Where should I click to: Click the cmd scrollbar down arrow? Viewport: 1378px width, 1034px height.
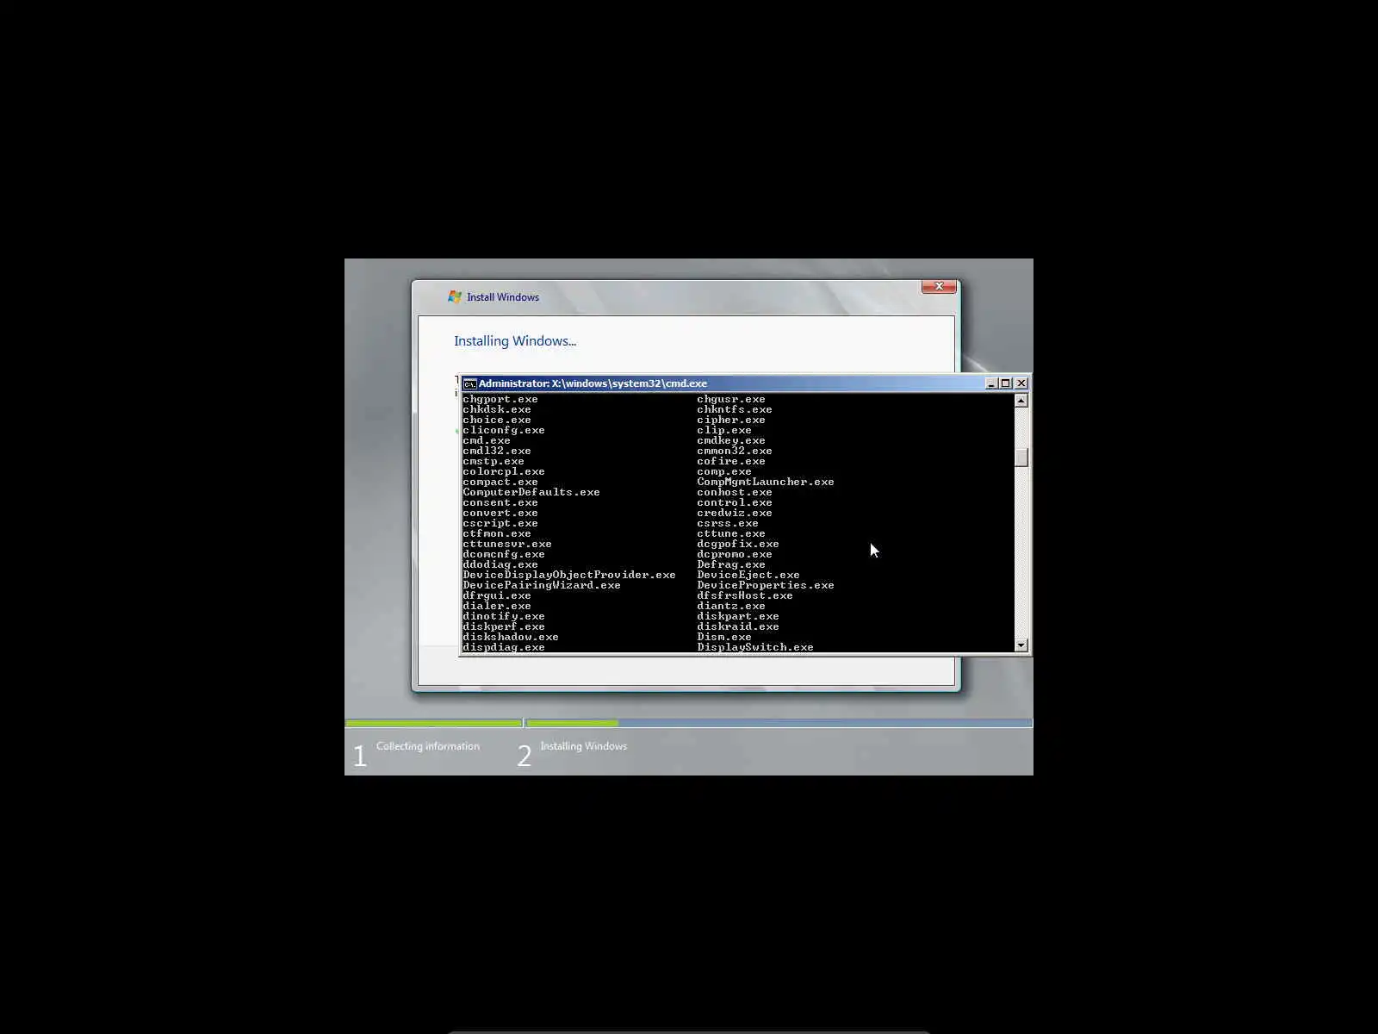click(x=1021, y=645)
